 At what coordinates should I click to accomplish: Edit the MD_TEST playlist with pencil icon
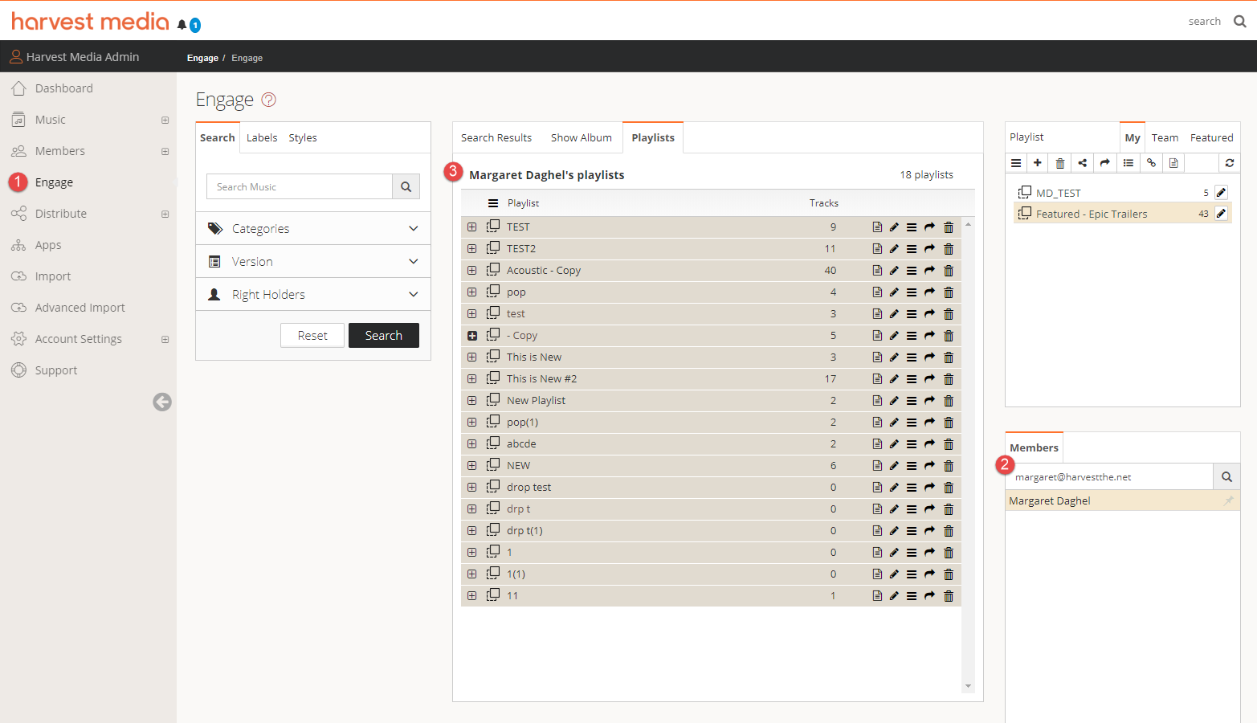[1221, 192]
